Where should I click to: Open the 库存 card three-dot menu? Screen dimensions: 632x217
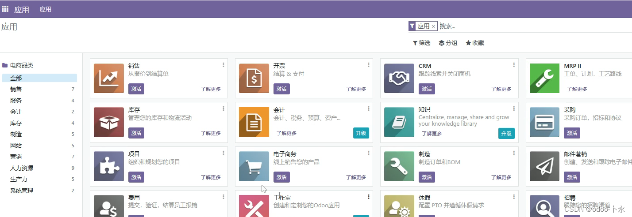(x=224, y=108)
